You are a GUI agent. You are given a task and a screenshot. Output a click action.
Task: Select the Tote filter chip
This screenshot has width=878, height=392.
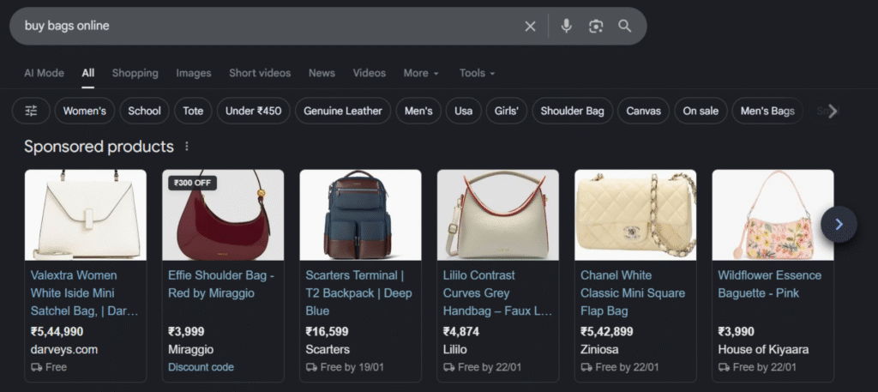click(x=193, y=111)
